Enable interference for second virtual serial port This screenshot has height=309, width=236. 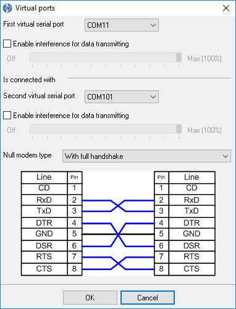click(x=7, y=116)
